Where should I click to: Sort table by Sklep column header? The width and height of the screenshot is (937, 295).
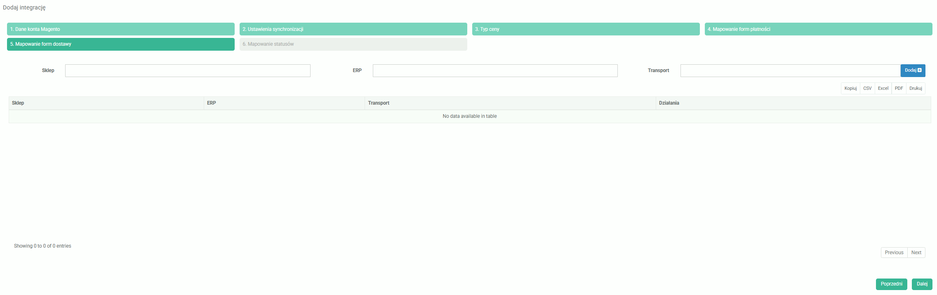(106, 103)
